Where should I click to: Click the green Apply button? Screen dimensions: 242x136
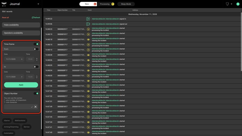21,85
